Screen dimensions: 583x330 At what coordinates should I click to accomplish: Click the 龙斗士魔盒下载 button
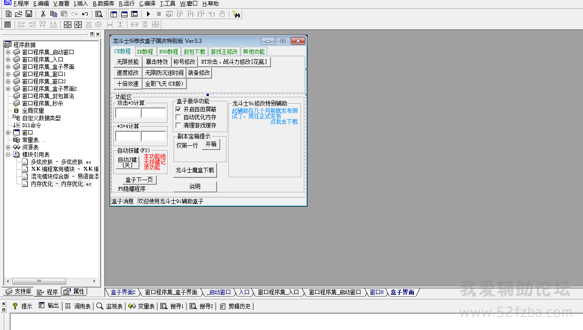[x=195, y=170]
